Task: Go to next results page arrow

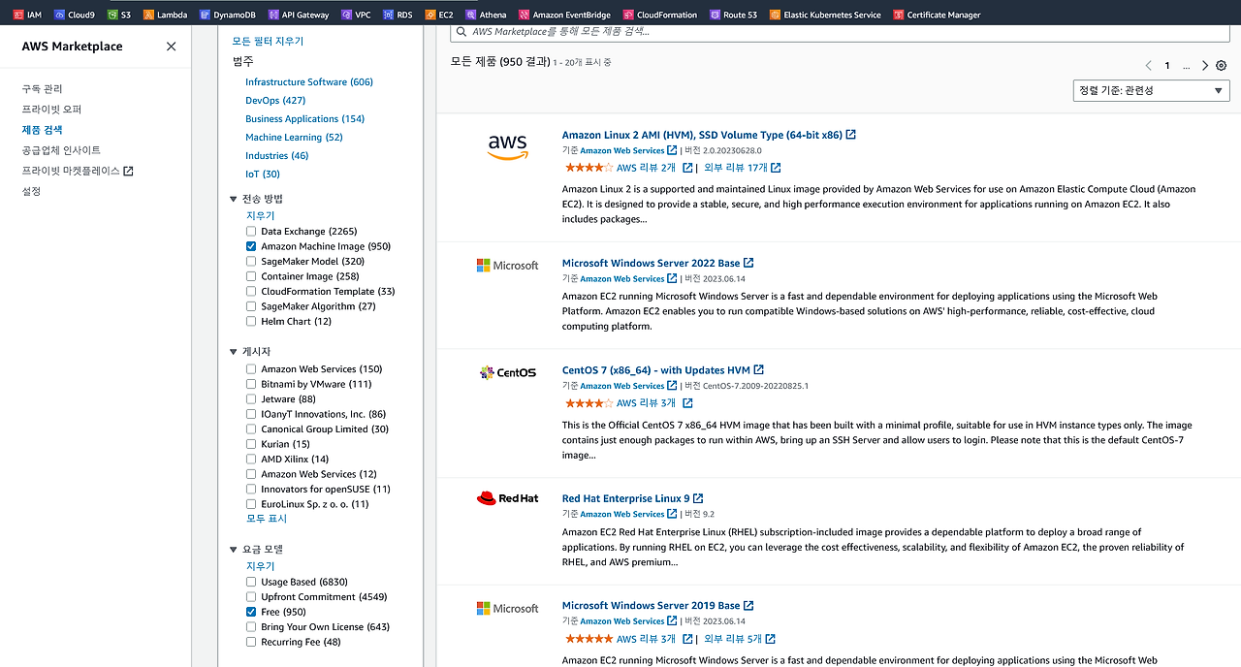Action: pos(1205,66)
